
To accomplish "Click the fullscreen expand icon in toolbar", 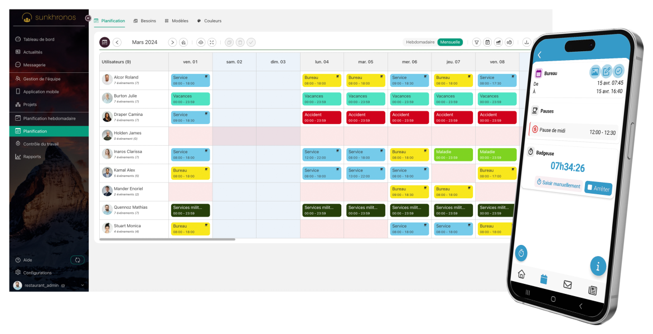I will pyautogui.click(x=212, y=42).
